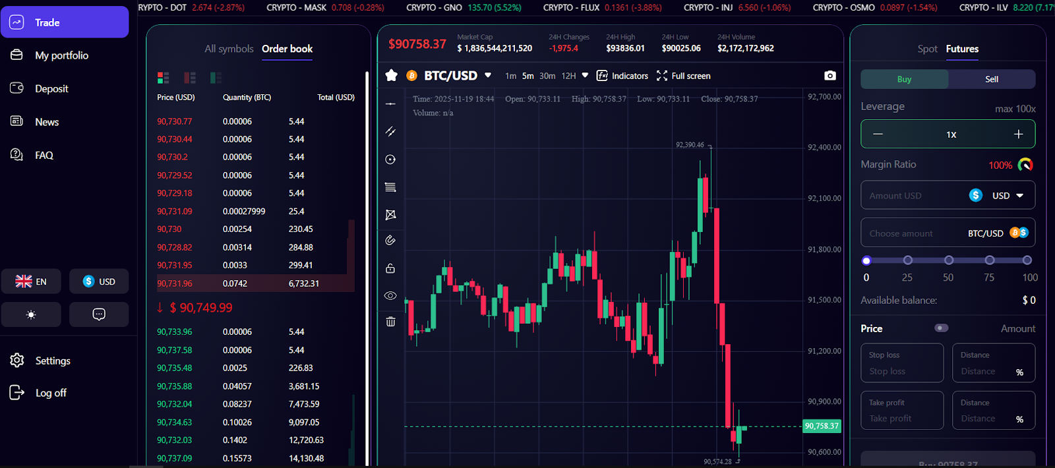Screen dimensions: 1055x468
Task: Take a chart snapshot with camera icon
Action: [829, 76]
